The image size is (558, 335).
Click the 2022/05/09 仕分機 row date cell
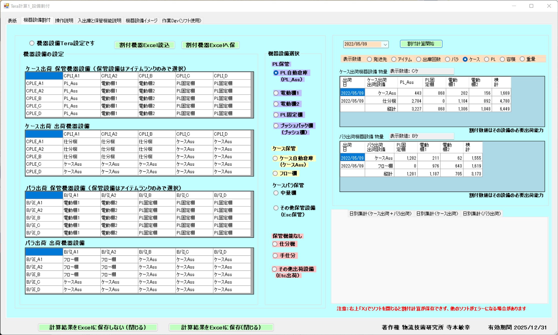(x=352, y=101)
